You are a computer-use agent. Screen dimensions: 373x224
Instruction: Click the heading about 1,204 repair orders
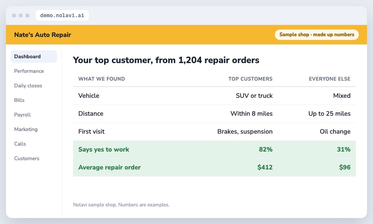point(166,60)
